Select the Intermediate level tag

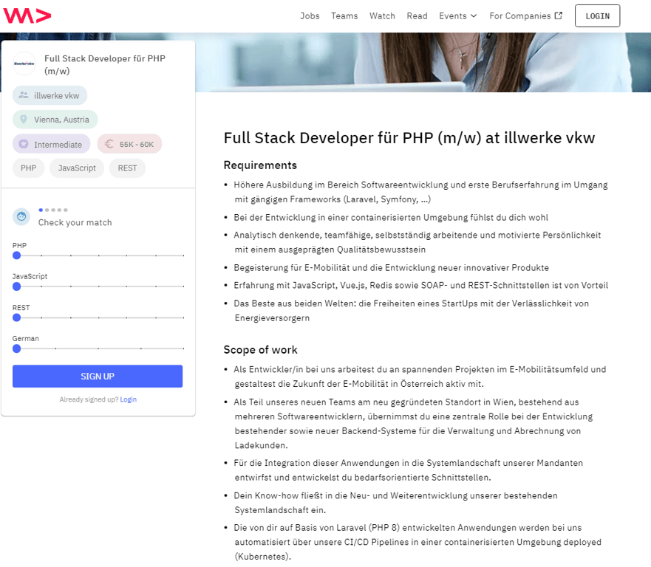pyautogui.click(x=52, y=144)
